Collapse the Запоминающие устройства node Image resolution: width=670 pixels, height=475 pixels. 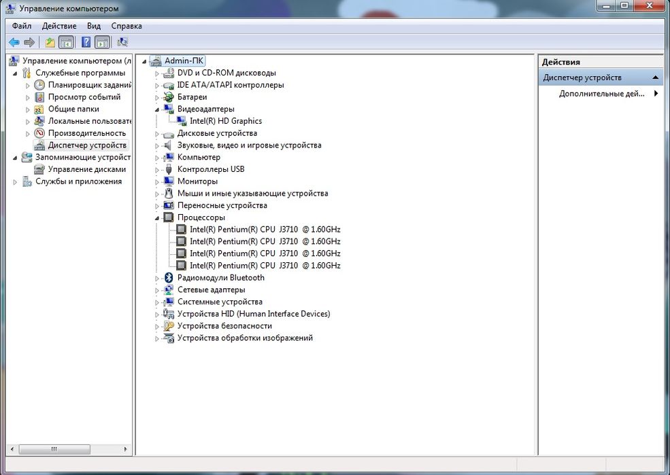pyautogui.click(x=15, y=158)
